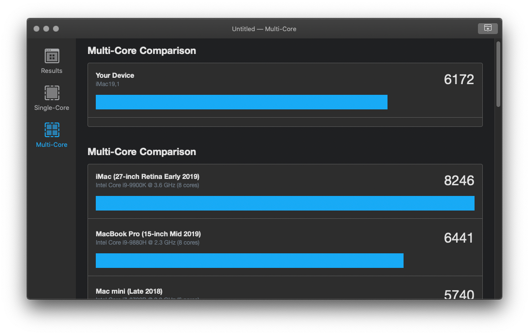The image size is (529, 335).
Task: Click the iMac 27-inch Retina score bar
Action: coord(285,203)
